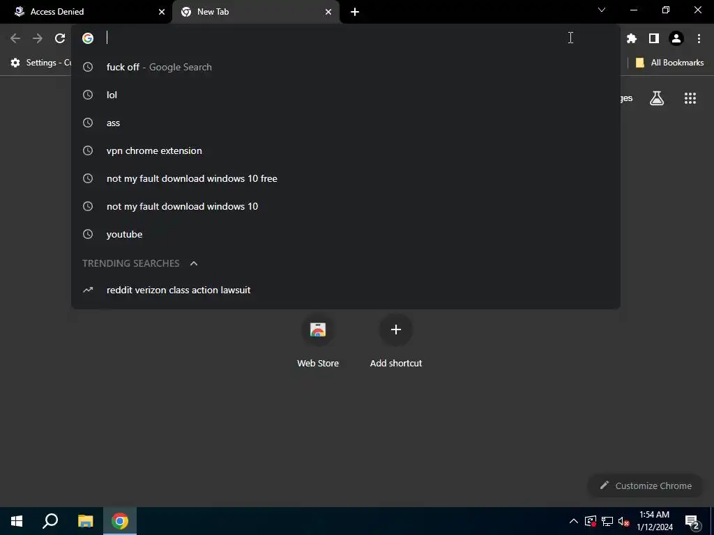Click the browser forward arrow
The width and height of the screenshot is (714, 535).
tap(38, 38)
